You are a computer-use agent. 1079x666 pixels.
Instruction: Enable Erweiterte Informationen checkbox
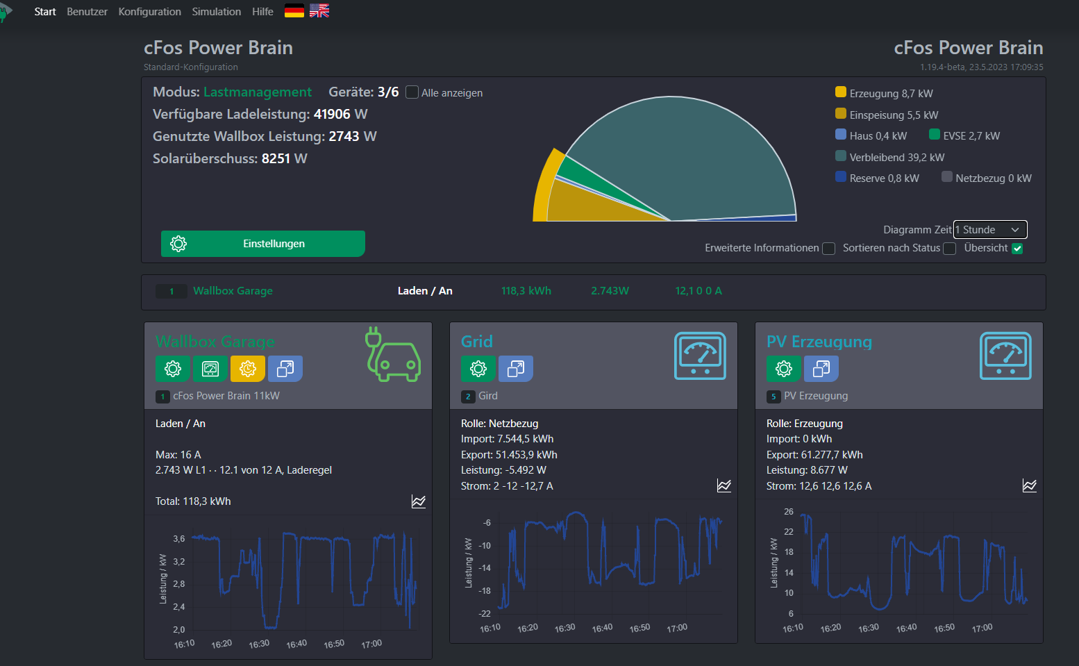pos(828,249)
